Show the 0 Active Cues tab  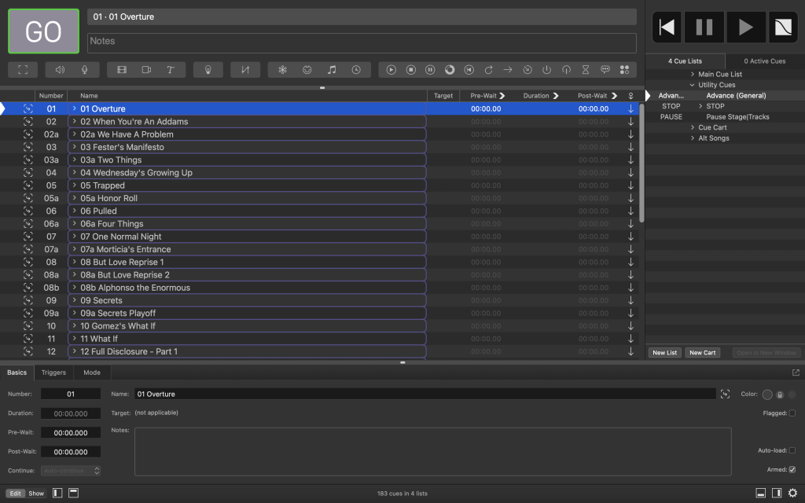pyautogui.click(x=765, y=61)
